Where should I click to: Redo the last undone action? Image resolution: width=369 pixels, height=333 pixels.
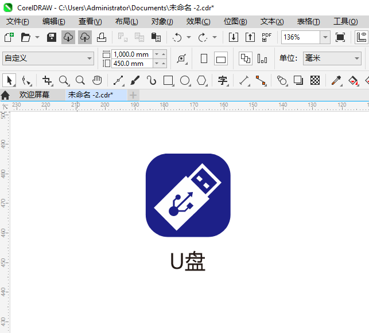click(203, 37)
